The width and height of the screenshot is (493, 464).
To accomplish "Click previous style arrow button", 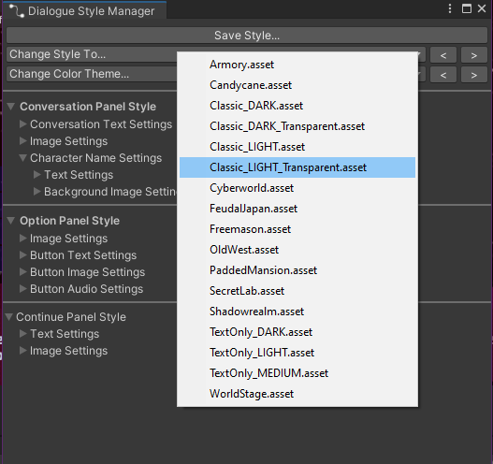I will coord(443,55).
